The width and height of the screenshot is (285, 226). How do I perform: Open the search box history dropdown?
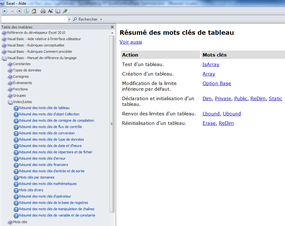pyautogui.click(x=69, y=20)
